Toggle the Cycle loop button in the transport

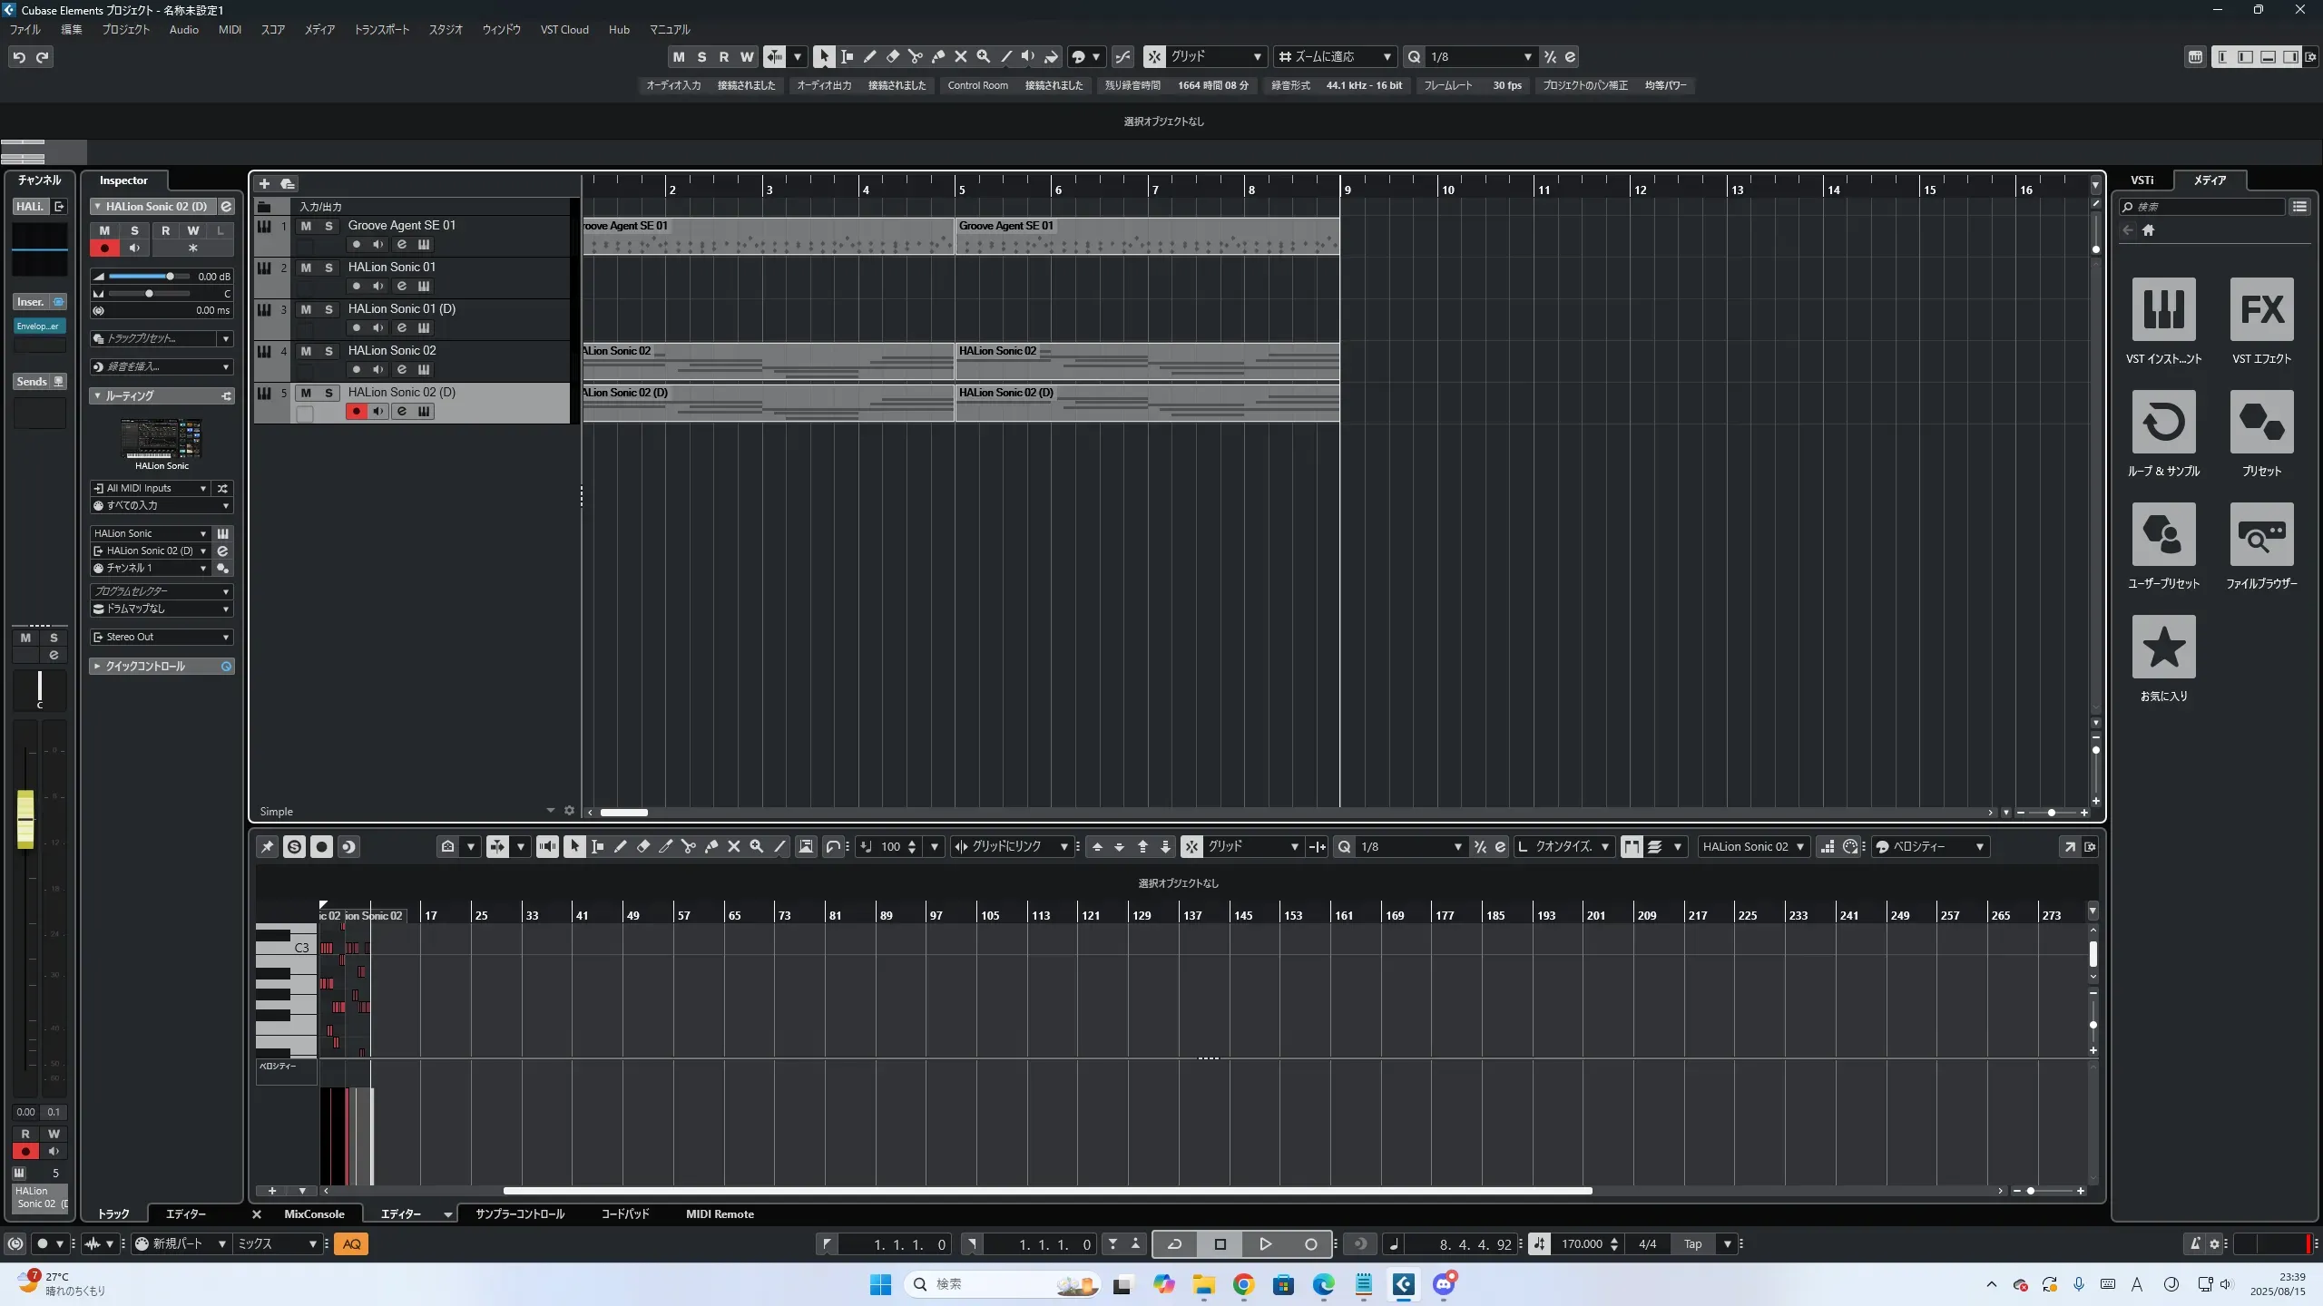1174,1244
